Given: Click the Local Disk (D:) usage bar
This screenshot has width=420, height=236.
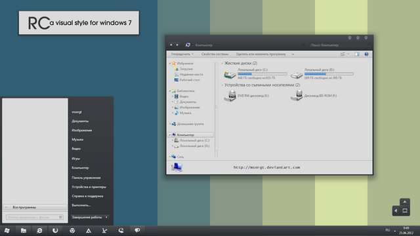Looking at the screenshot, I should [x=329, y=73].
